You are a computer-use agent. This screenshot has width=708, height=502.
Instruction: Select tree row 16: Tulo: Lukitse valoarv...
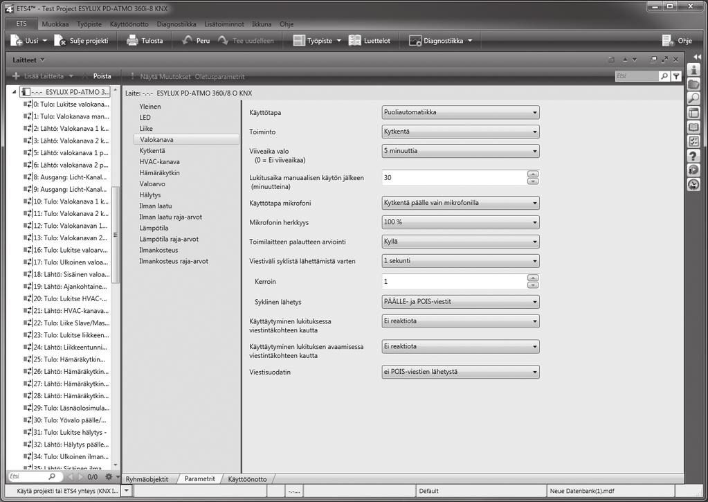[67, 250]
